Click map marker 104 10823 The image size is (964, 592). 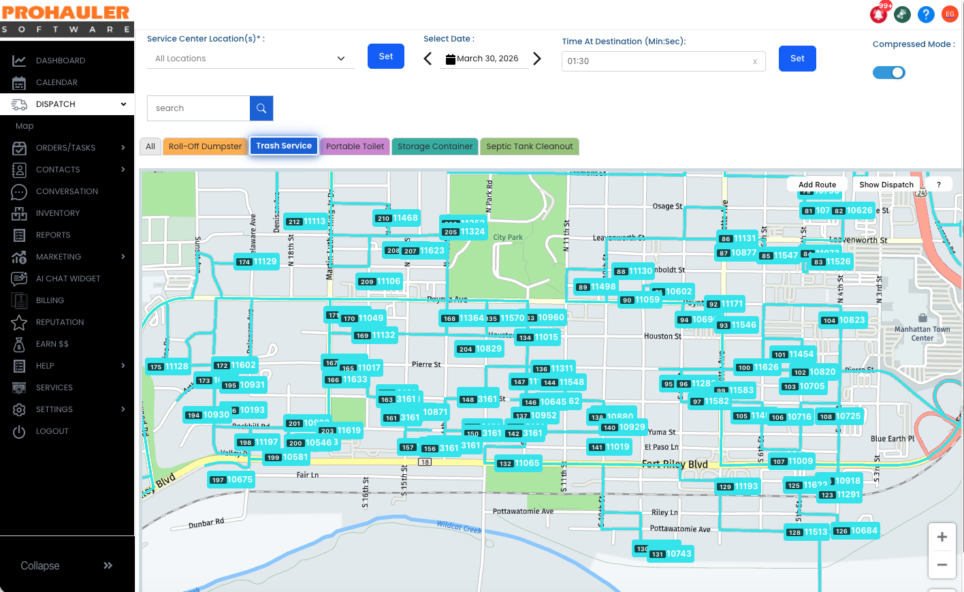coord(843,320)
